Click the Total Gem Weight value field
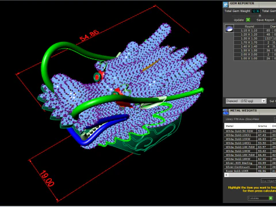Image resolution: width=276 pixels, height=207 pixels. 256,11
